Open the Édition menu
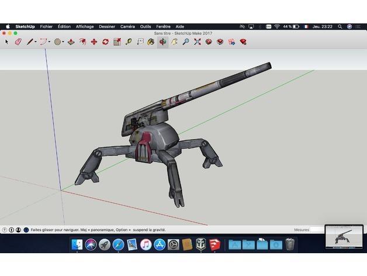The width and height of the screenshot is (367, 276). [64, 26]
